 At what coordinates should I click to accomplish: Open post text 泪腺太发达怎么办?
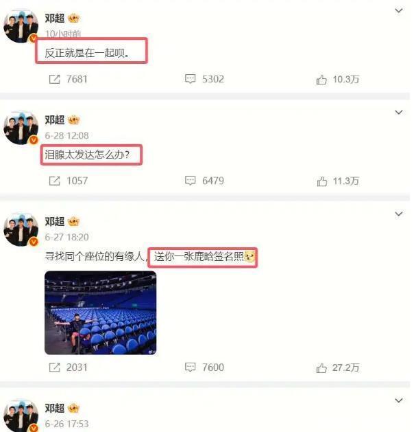click(x=87, y=155)
